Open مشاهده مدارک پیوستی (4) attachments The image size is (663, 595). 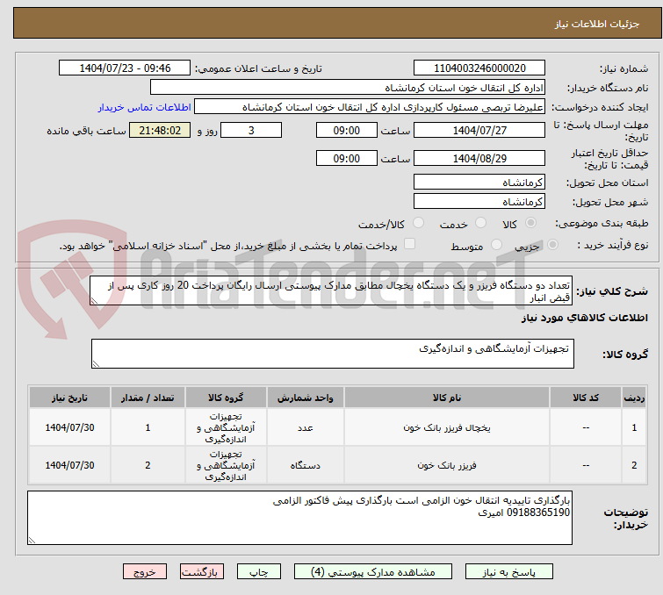point(378,571)
